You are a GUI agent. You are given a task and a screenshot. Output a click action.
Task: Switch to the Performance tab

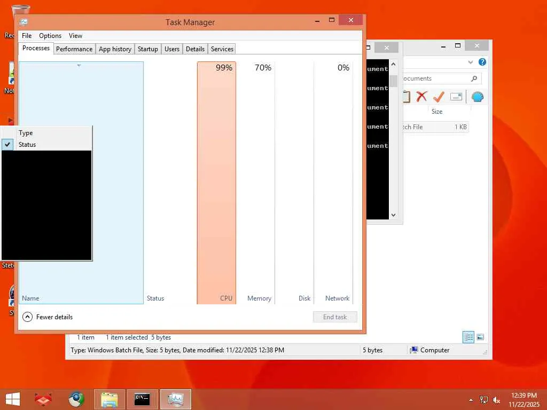click(74, 49)
